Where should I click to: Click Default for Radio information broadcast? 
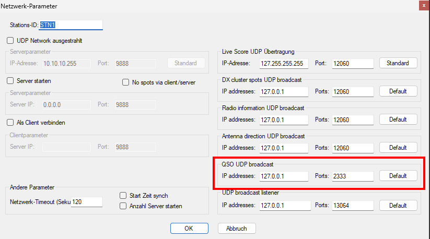coord(398,120)
